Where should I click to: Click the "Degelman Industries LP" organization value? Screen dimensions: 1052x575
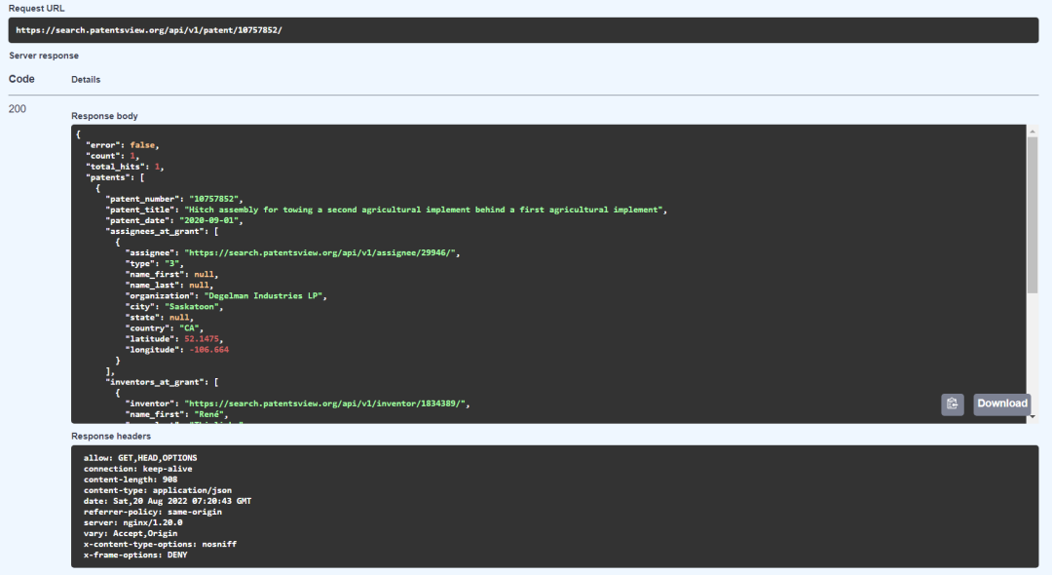pyautogui.click(x=263, y=295)
